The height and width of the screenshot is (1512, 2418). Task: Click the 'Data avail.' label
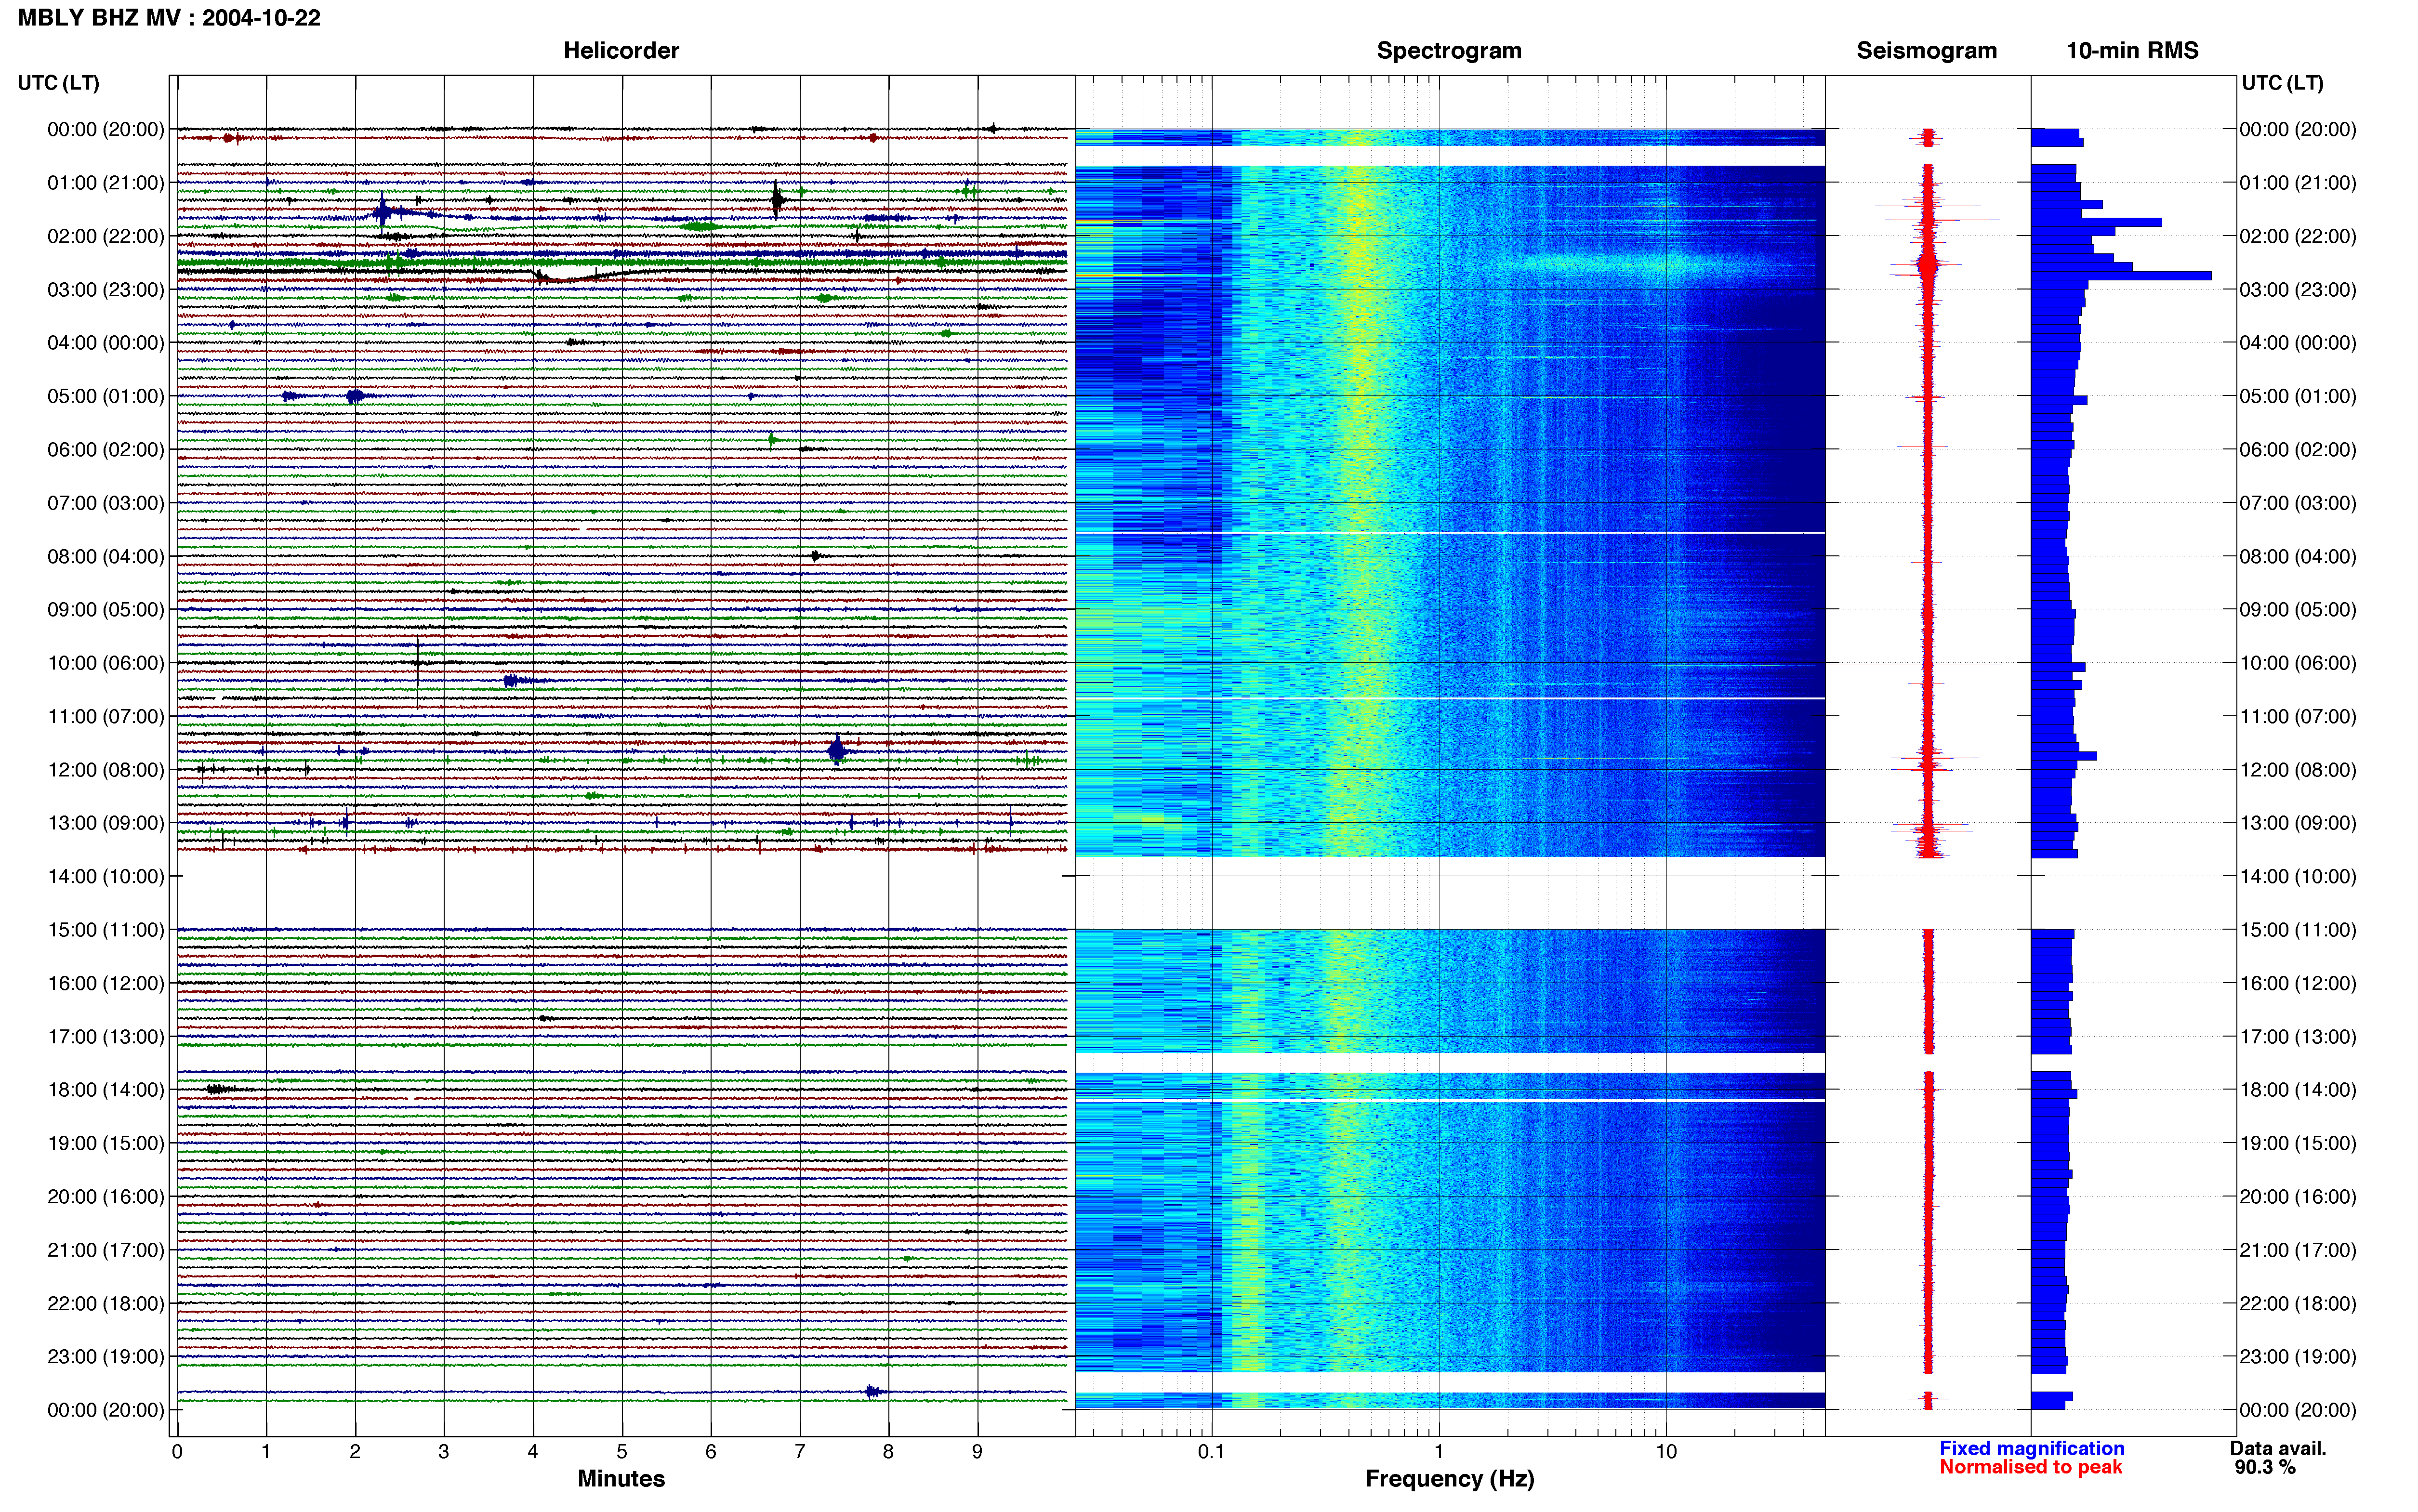click(x=2278, y=1448)
